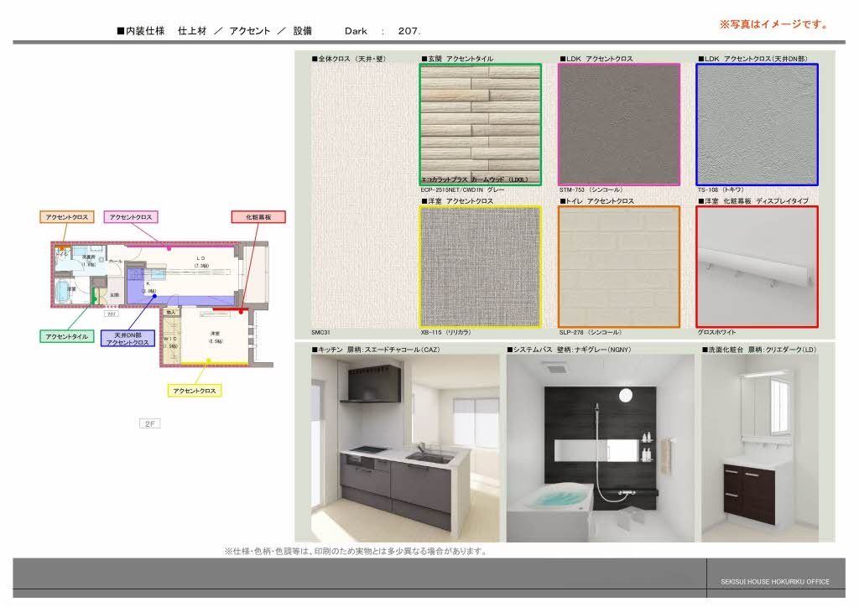Click the LD room in the floor plan
This screenshot has height=607, width=859.
click(200, 262)
